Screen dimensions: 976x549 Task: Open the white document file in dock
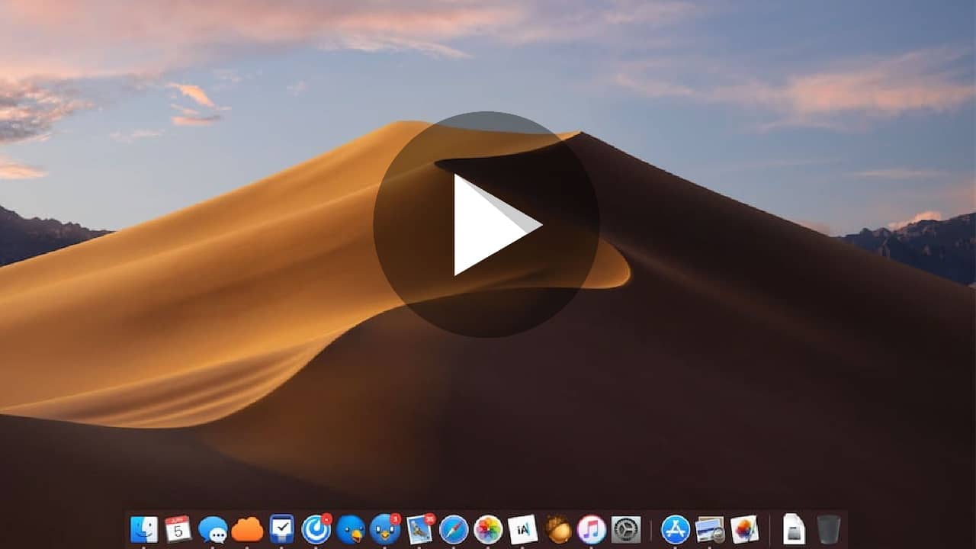pyautogui.click(x=794, y=529)
